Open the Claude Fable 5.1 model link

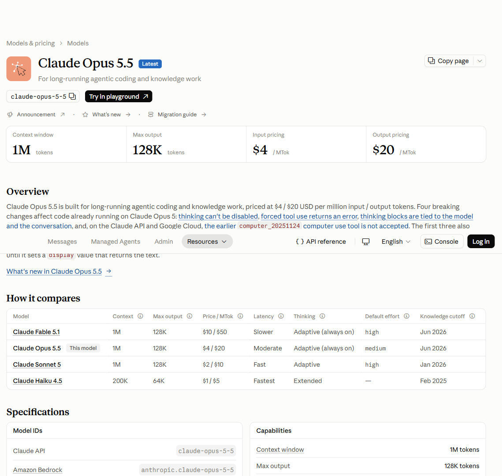click(x=37, y=332)
